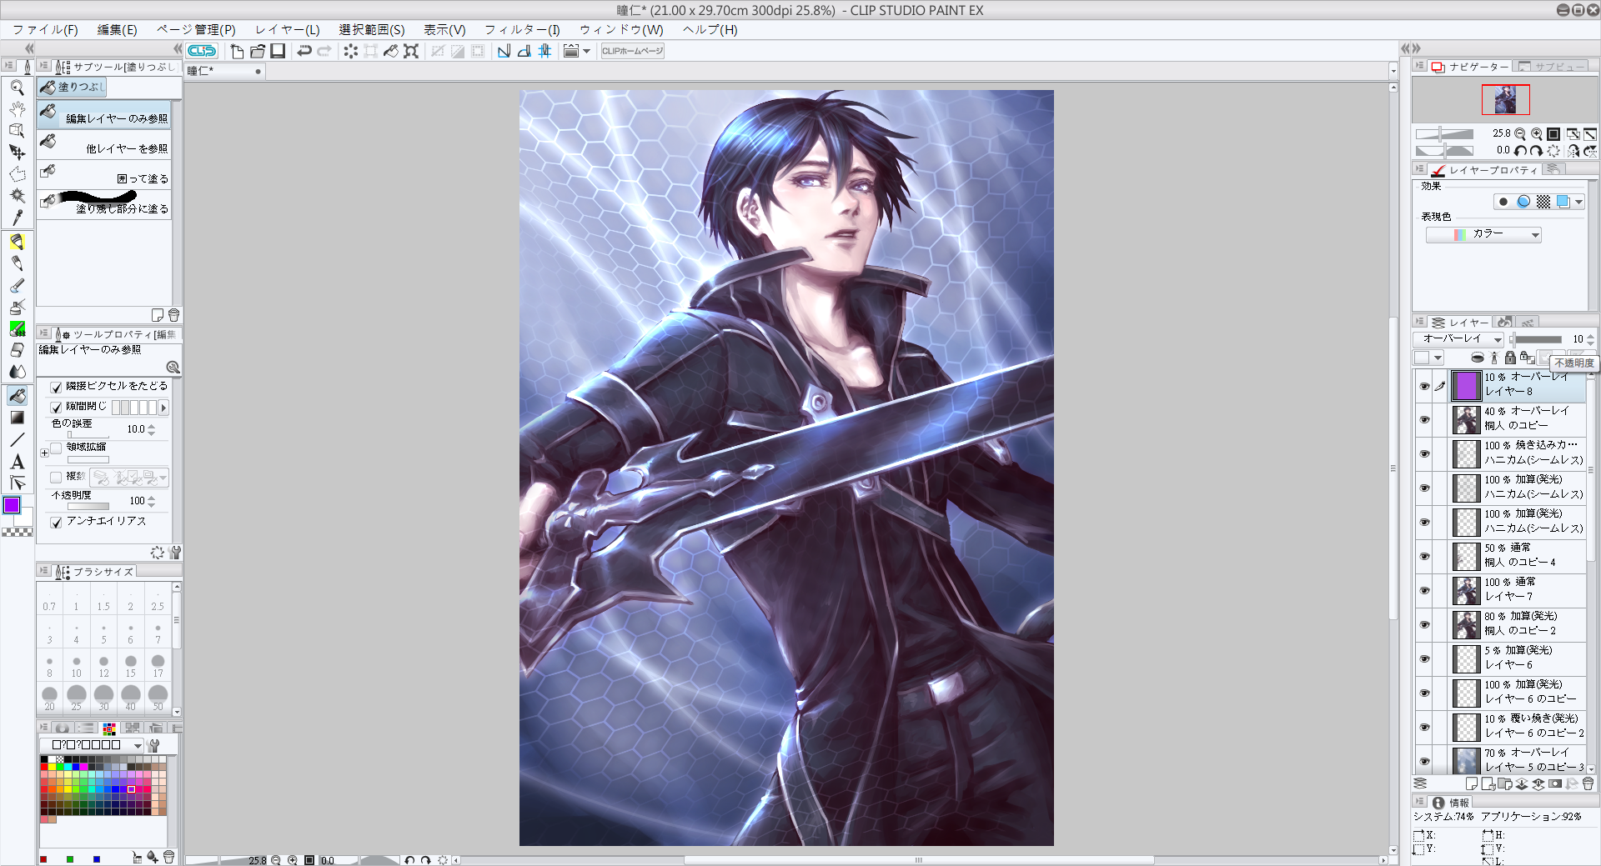The height and width of the screenshot is (866, 1601).
Task: Click the Clear (dots) icon in command bar
Action: click(x=351, y=51)
